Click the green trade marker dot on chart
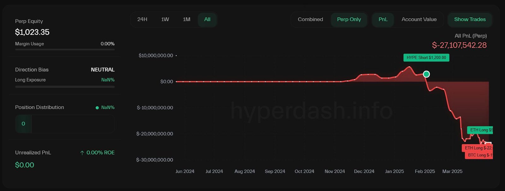Screen dimensions: 505x191 tap(426, 74)
